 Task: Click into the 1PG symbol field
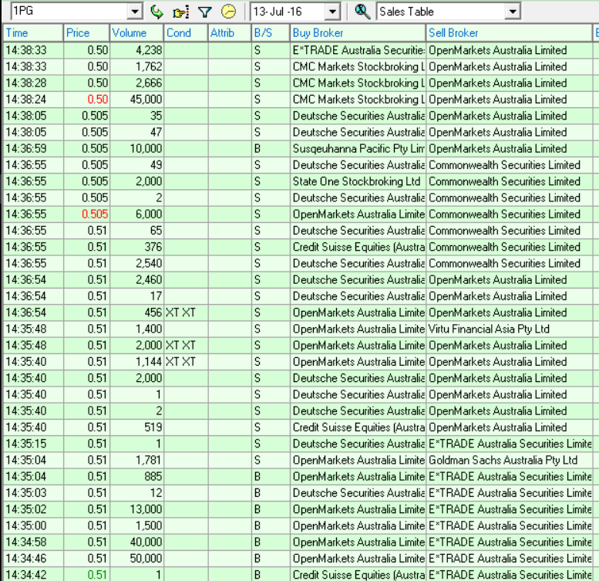point(70,12)
